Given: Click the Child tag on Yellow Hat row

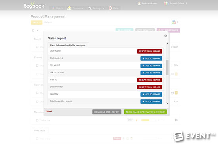Looking at the screenshot, I should click(130, 120).
